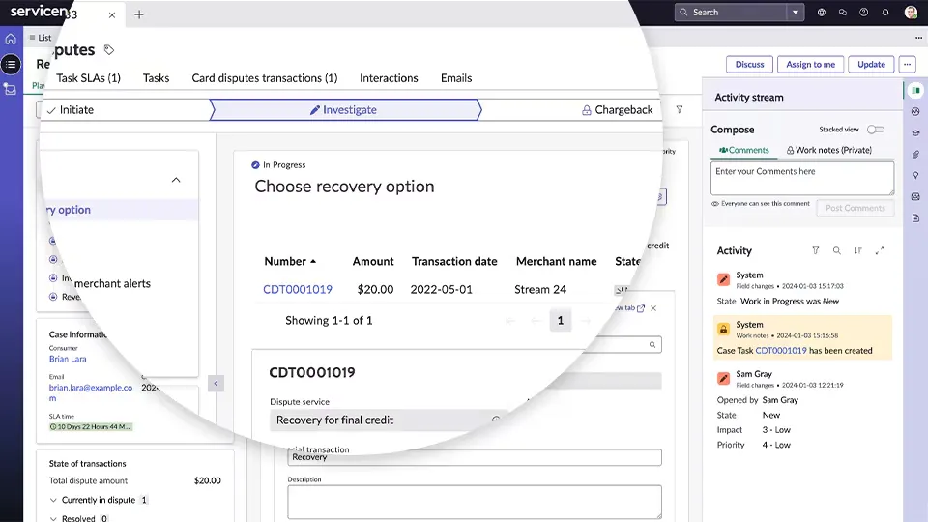Image resolution: width=928 pixels, height=522 pixels.
Task: Open the notifications bell
Action: 885,12
